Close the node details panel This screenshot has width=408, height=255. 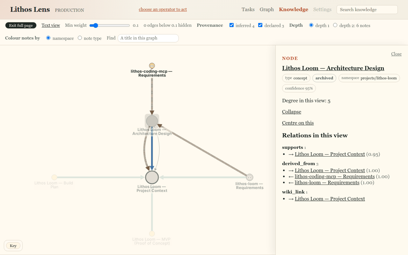point(397,54)
